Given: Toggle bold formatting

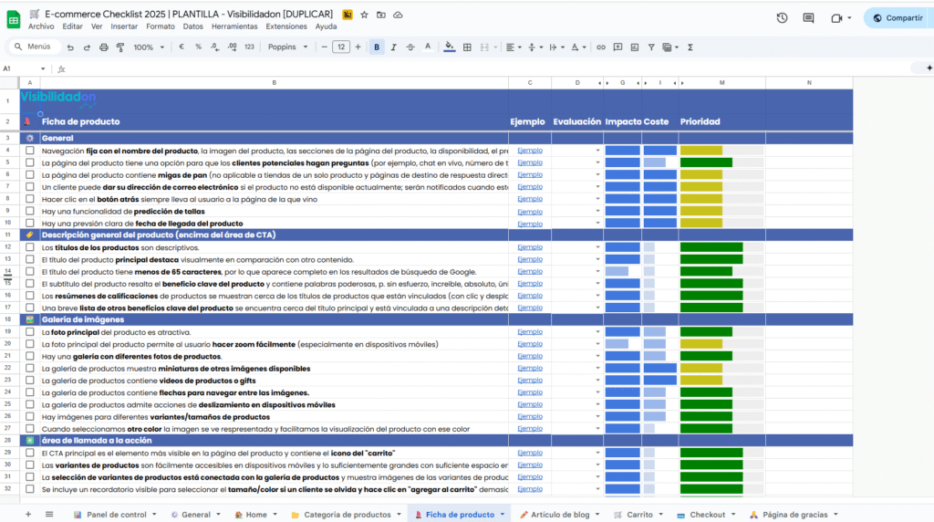Looking at the screenshot, I should tap(377, 47).
